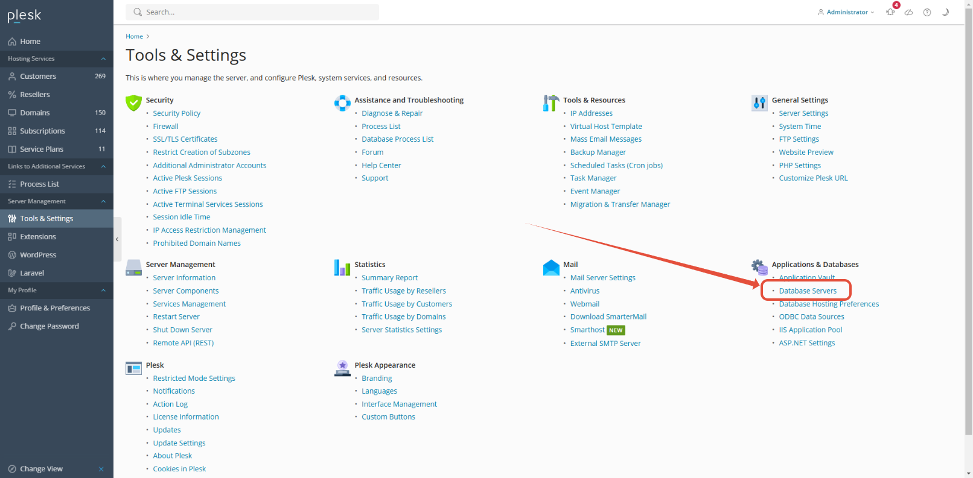Click the Domains monitor icon in the sidebar

[12, 113]
